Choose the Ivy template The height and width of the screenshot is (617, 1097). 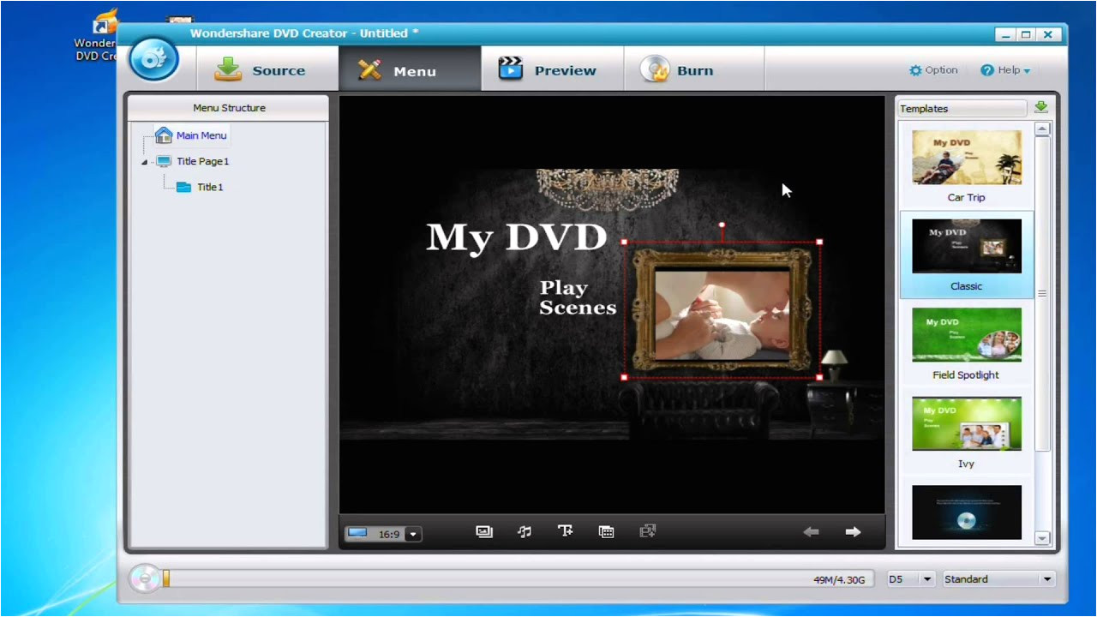coord(967,433)
